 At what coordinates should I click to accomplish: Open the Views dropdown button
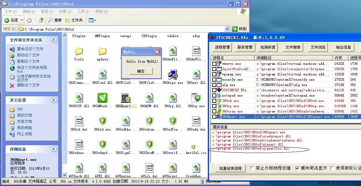(92, 20)
